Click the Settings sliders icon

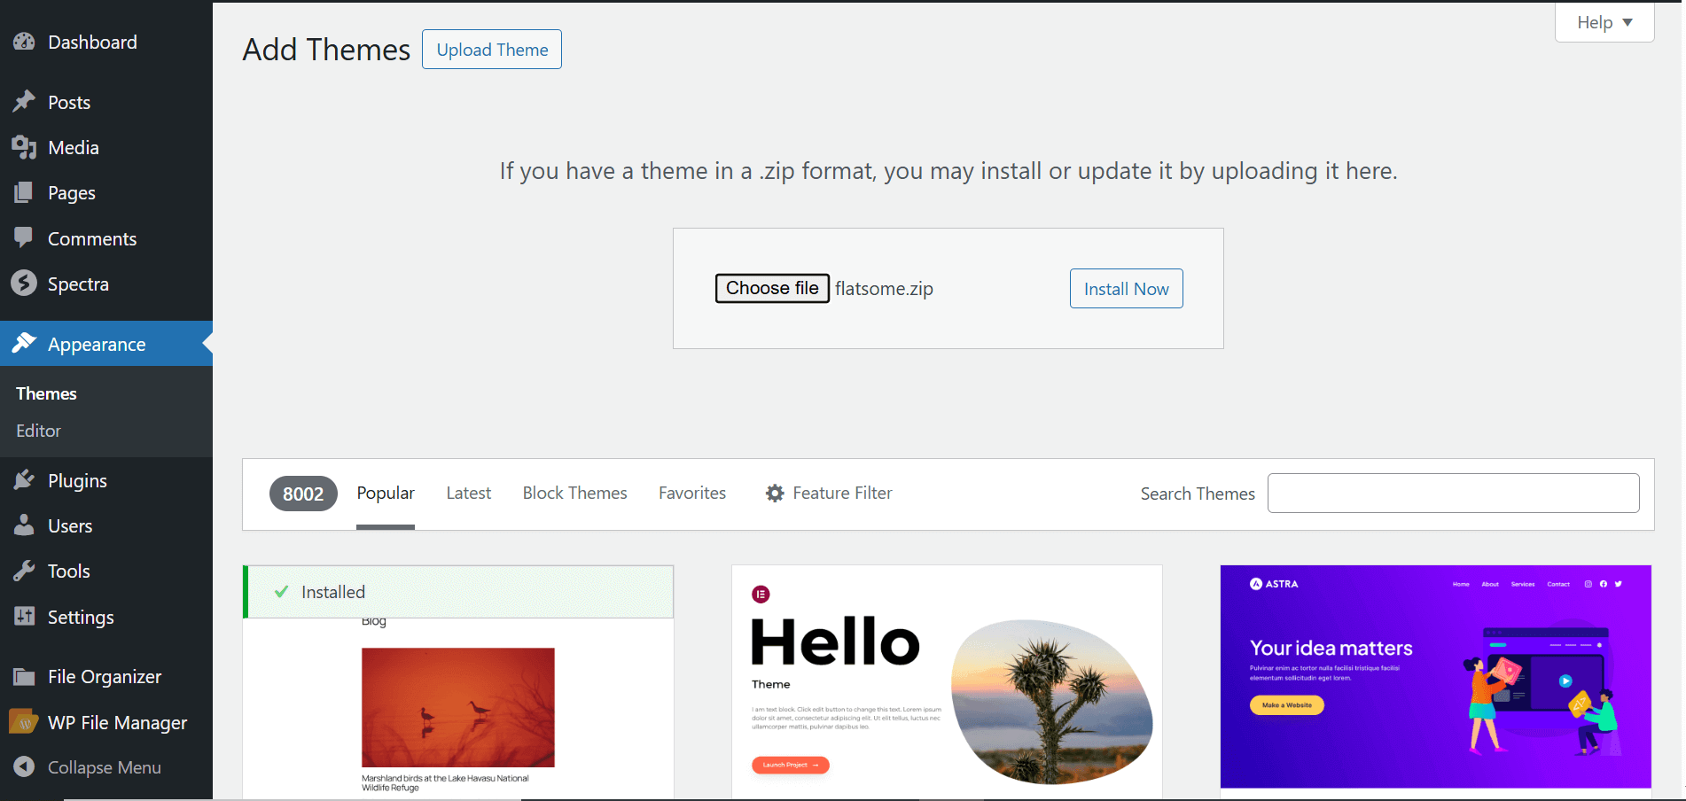click(x=24, y=616)
